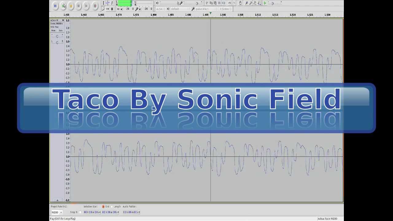Select the Length radio button
393x221 pixels.
pos(112,207)
